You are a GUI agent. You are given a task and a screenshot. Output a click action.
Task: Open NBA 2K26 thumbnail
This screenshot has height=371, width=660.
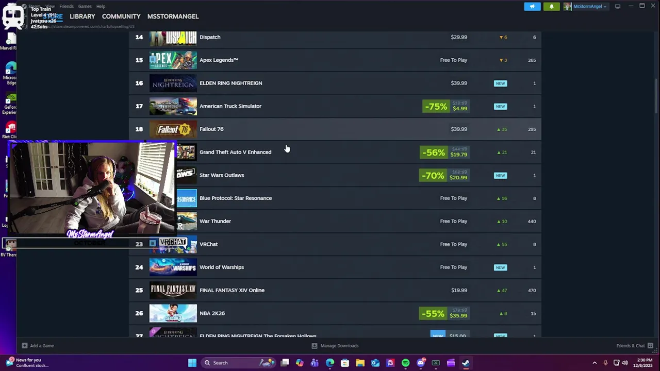[x=173, y=313]
